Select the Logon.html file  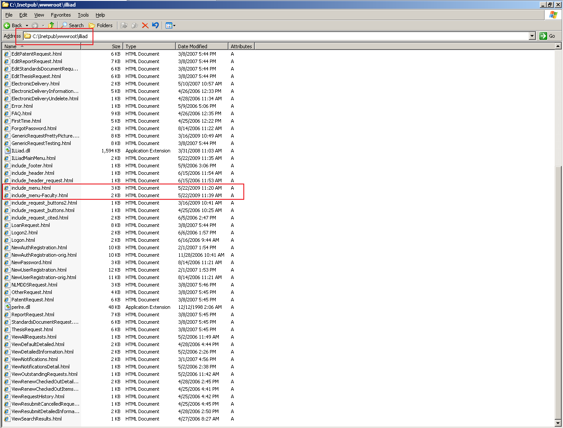(x=23, y=240)
